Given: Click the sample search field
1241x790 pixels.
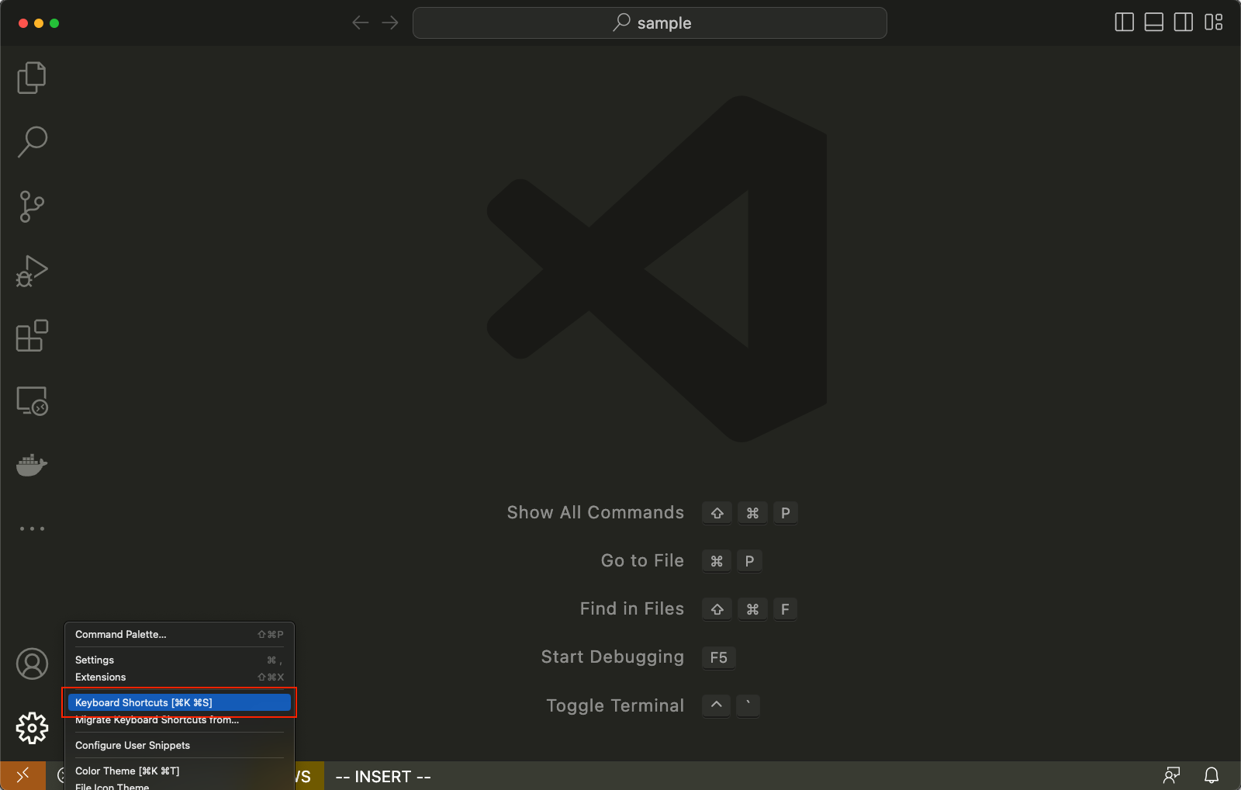Looking at the screenshot, I should coord(650,23).
